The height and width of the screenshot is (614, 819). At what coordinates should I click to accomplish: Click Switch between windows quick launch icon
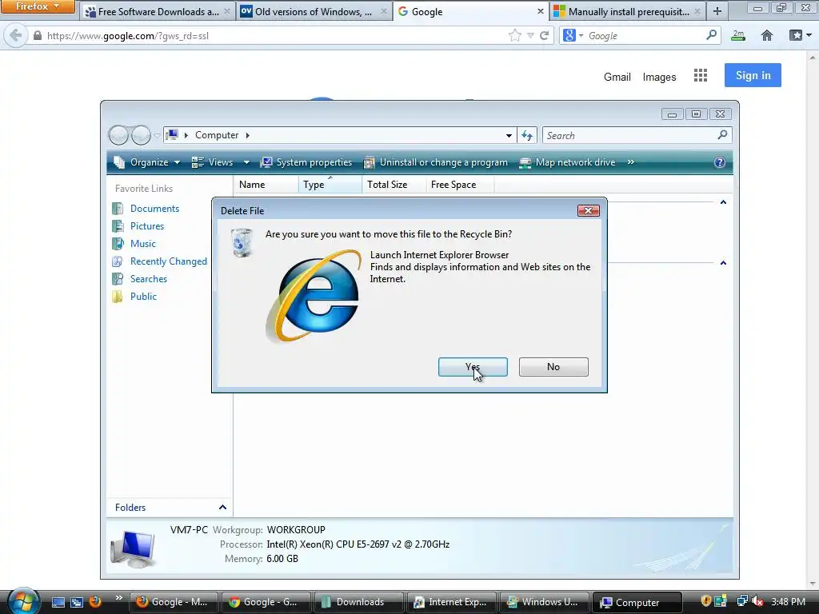pyautogui.click(x=77, y=602)
